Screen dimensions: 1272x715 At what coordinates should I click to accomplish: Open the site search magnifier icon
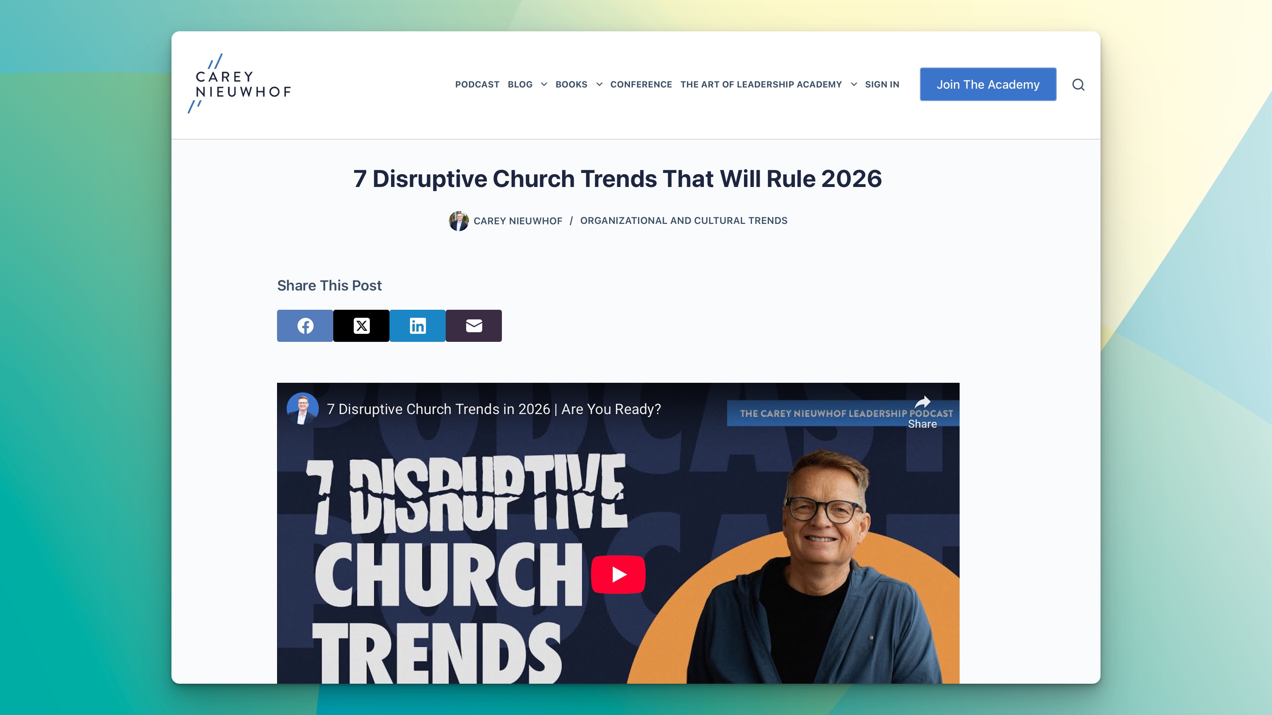(x=1078, y=85)
